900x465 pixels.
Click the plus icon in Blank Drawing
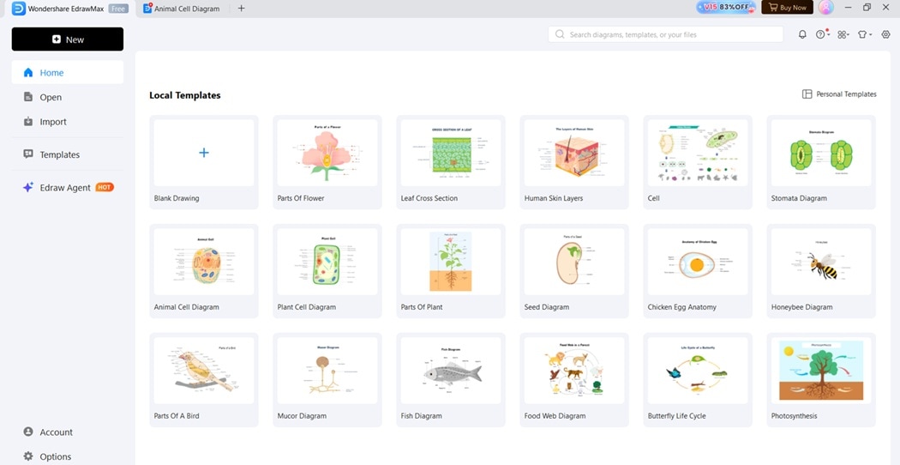(x=204, y=153)
